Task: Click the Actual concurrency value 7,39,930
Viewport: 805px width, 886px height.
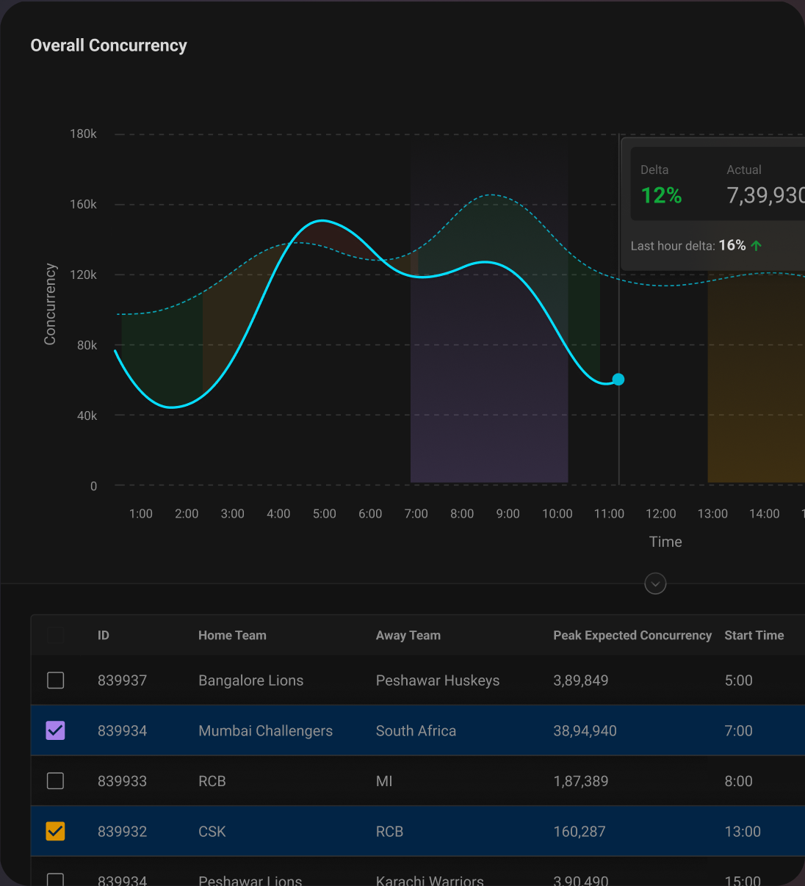Action: tap(764, 195)
